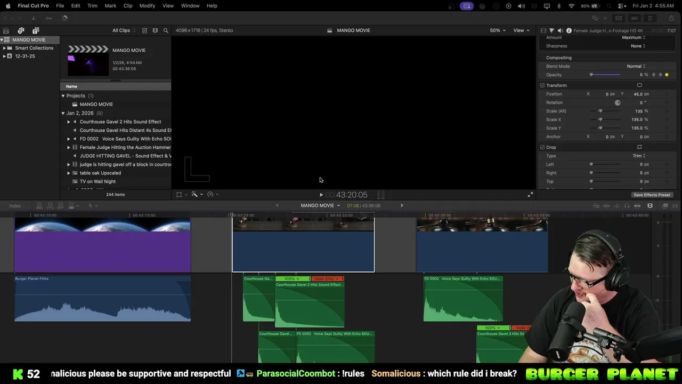682x384 pixels.
Task: Toggle the browser panel grid icon
Action: (619, 18)
